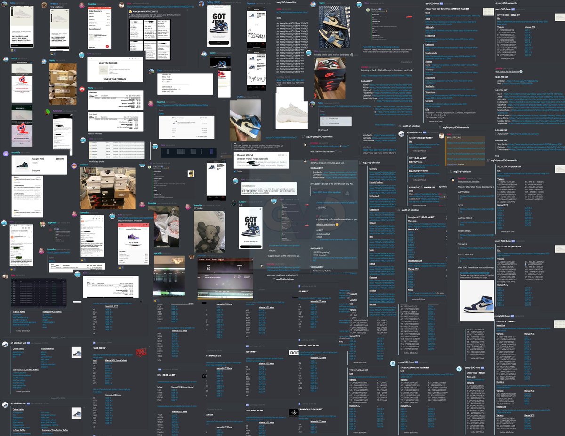Click 'United Kingdom' heading in footlocker list
Image resolution: width=565 pixels, height=436 pixels.
pyautogui.click(x=377, y=182)
